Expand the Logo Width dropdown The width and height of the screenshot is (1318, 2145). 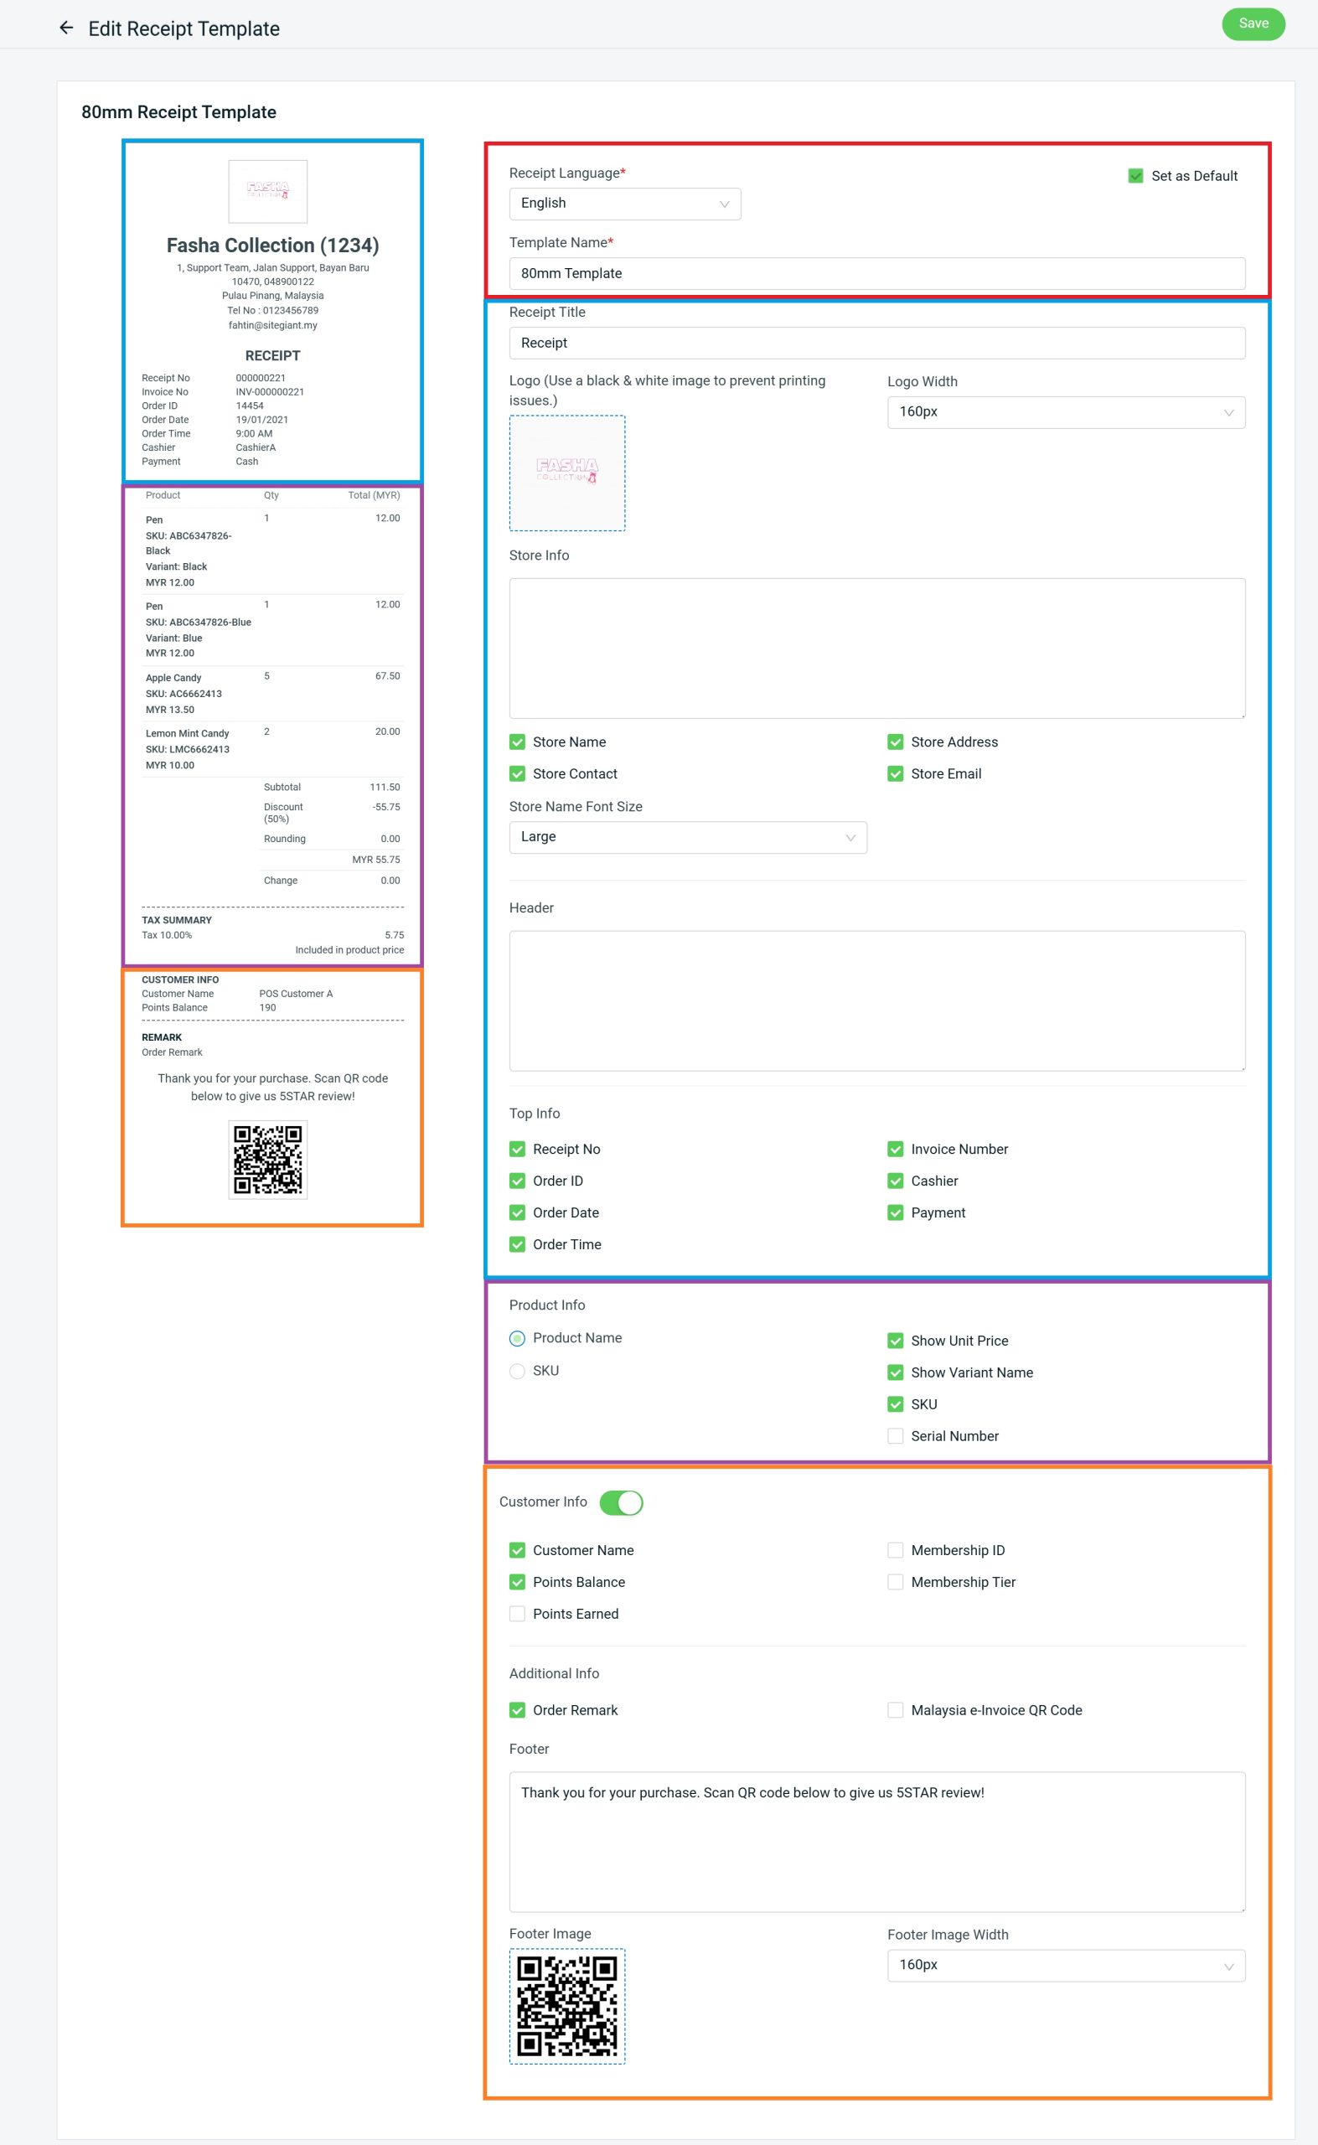pyautogui.click(x=1065, y=412)
